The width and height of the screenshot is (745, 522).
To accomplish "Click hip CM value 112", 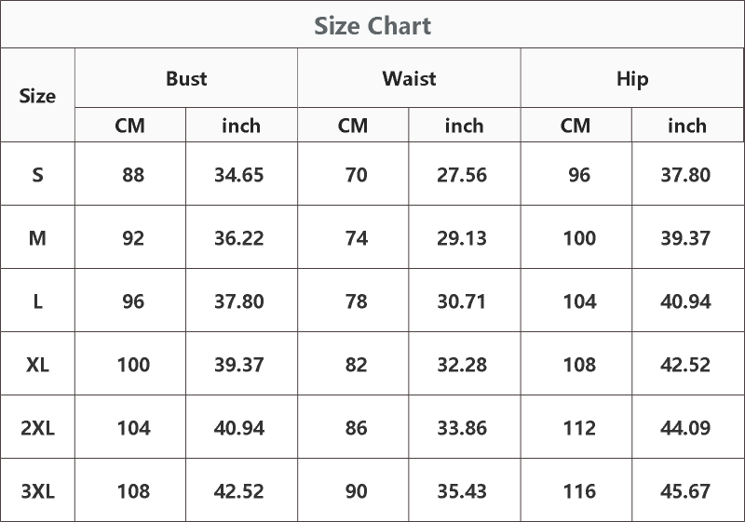I will 579,428.
